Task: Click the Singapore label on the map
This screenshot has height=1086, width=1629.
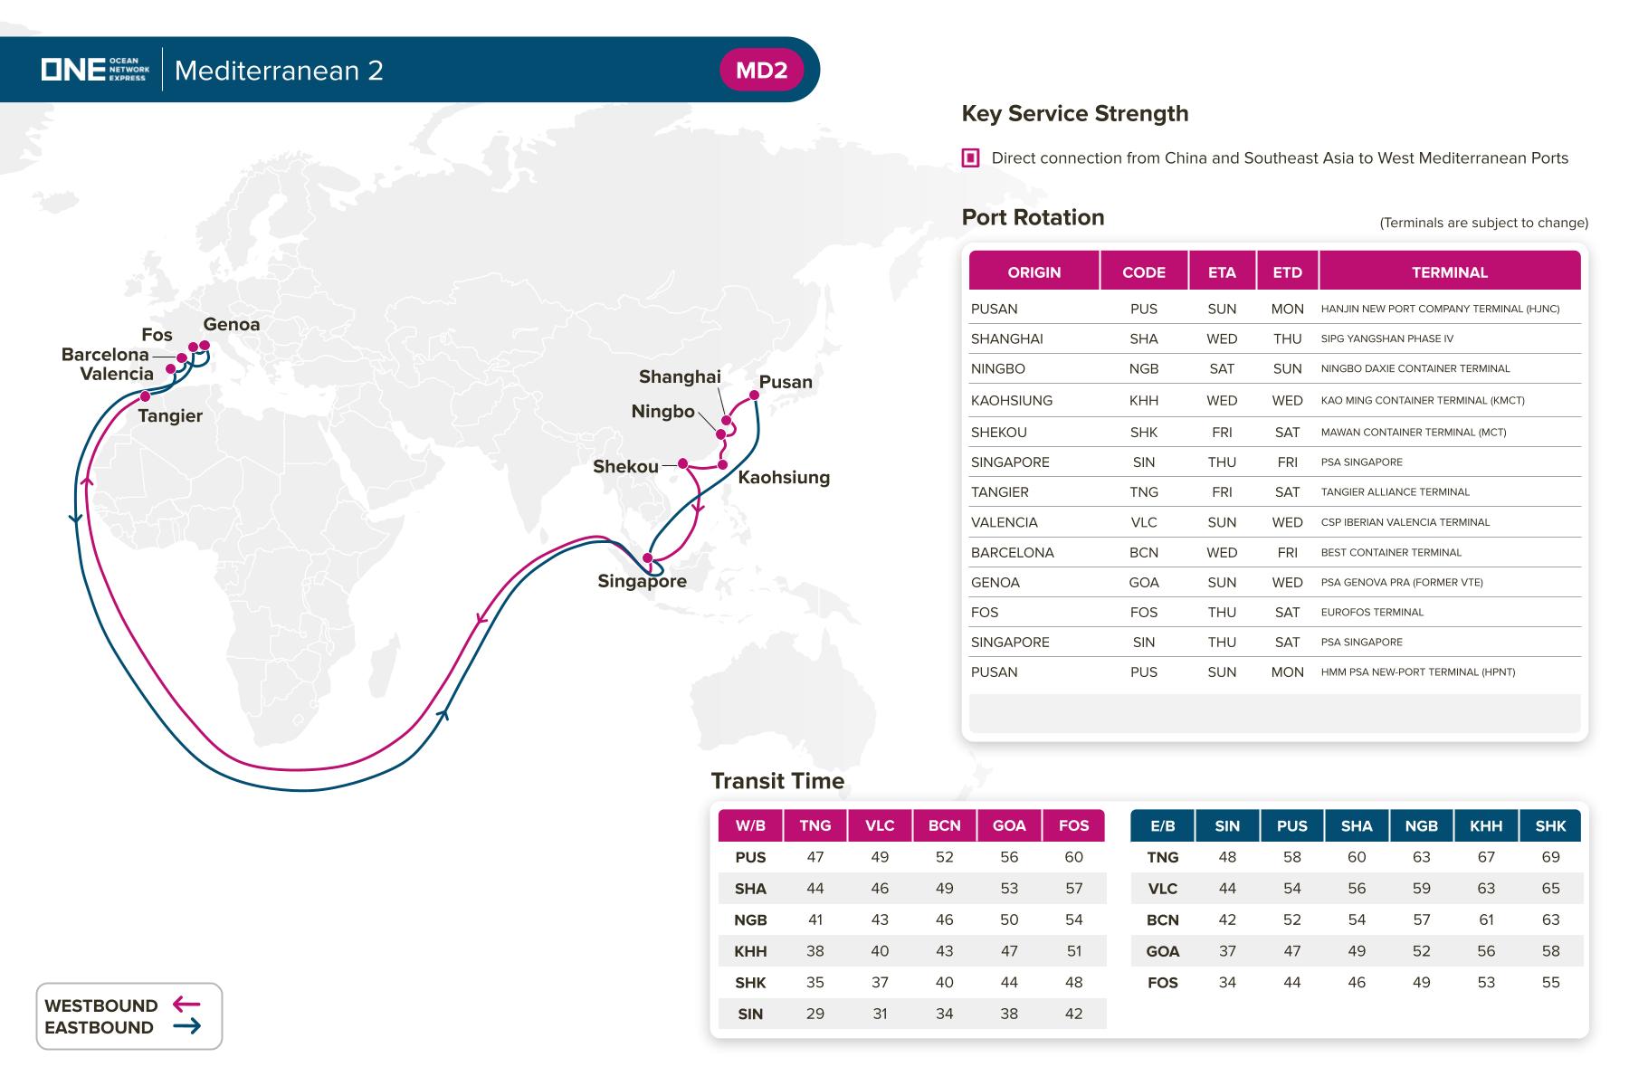Action: 642,581
